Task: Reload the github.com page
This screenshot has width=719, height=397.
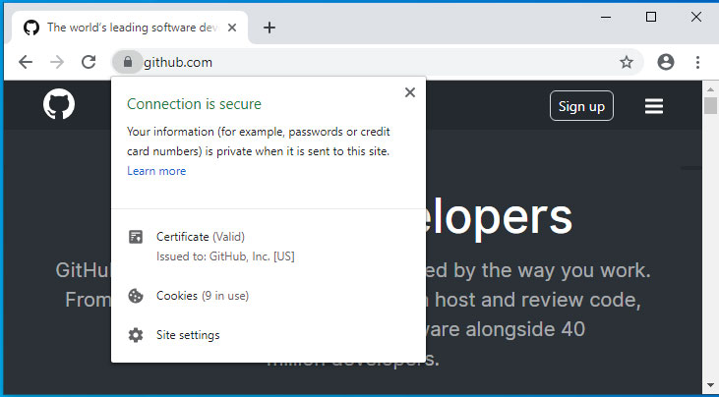Action: (89, 62)
